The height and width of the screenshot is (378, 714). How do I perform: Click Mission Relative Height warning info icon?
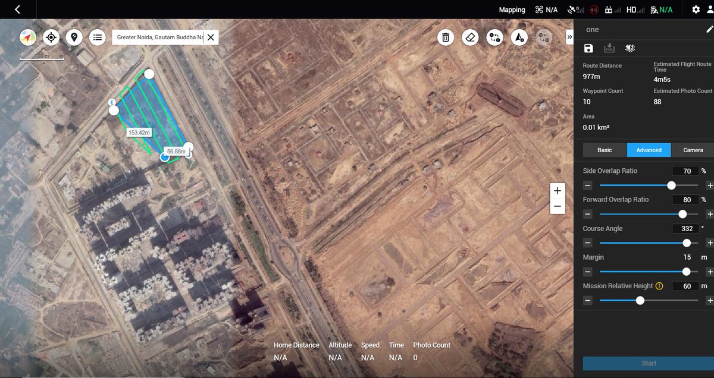click(659, 286)
